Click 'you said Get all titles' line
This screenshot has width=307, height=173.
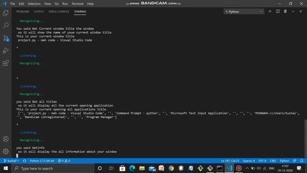(36, 101)
